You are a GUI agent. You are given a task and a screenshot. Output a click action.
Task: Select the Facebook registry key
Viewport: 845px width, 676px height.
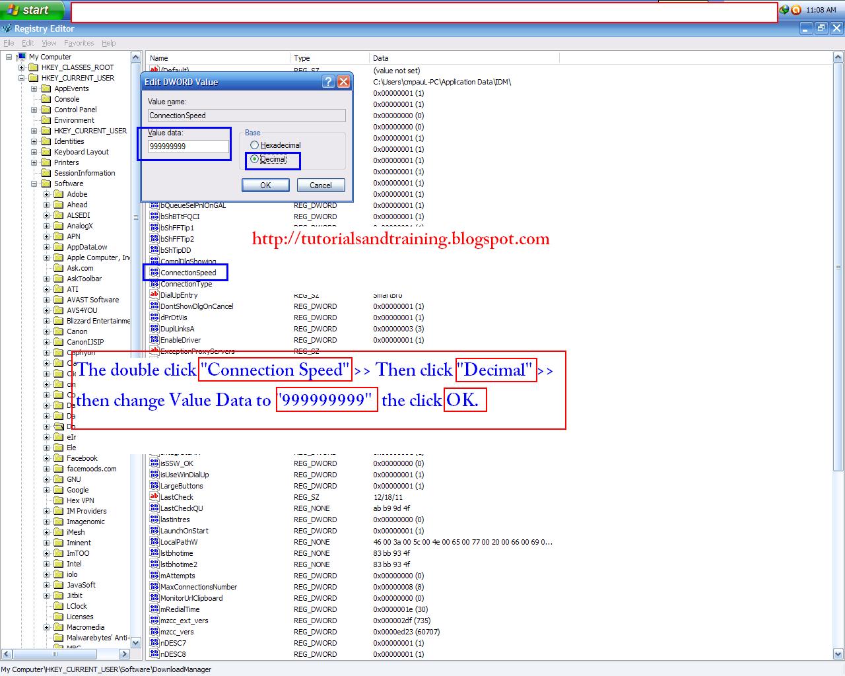(x=82, y=458)
